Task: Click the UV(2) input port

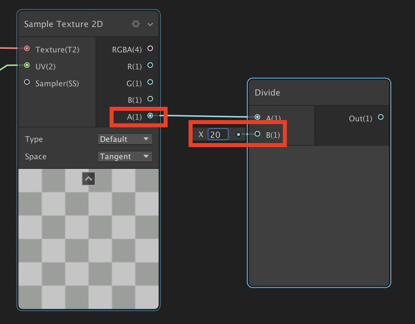Action: pyautogui.click(x=27, y=65)
